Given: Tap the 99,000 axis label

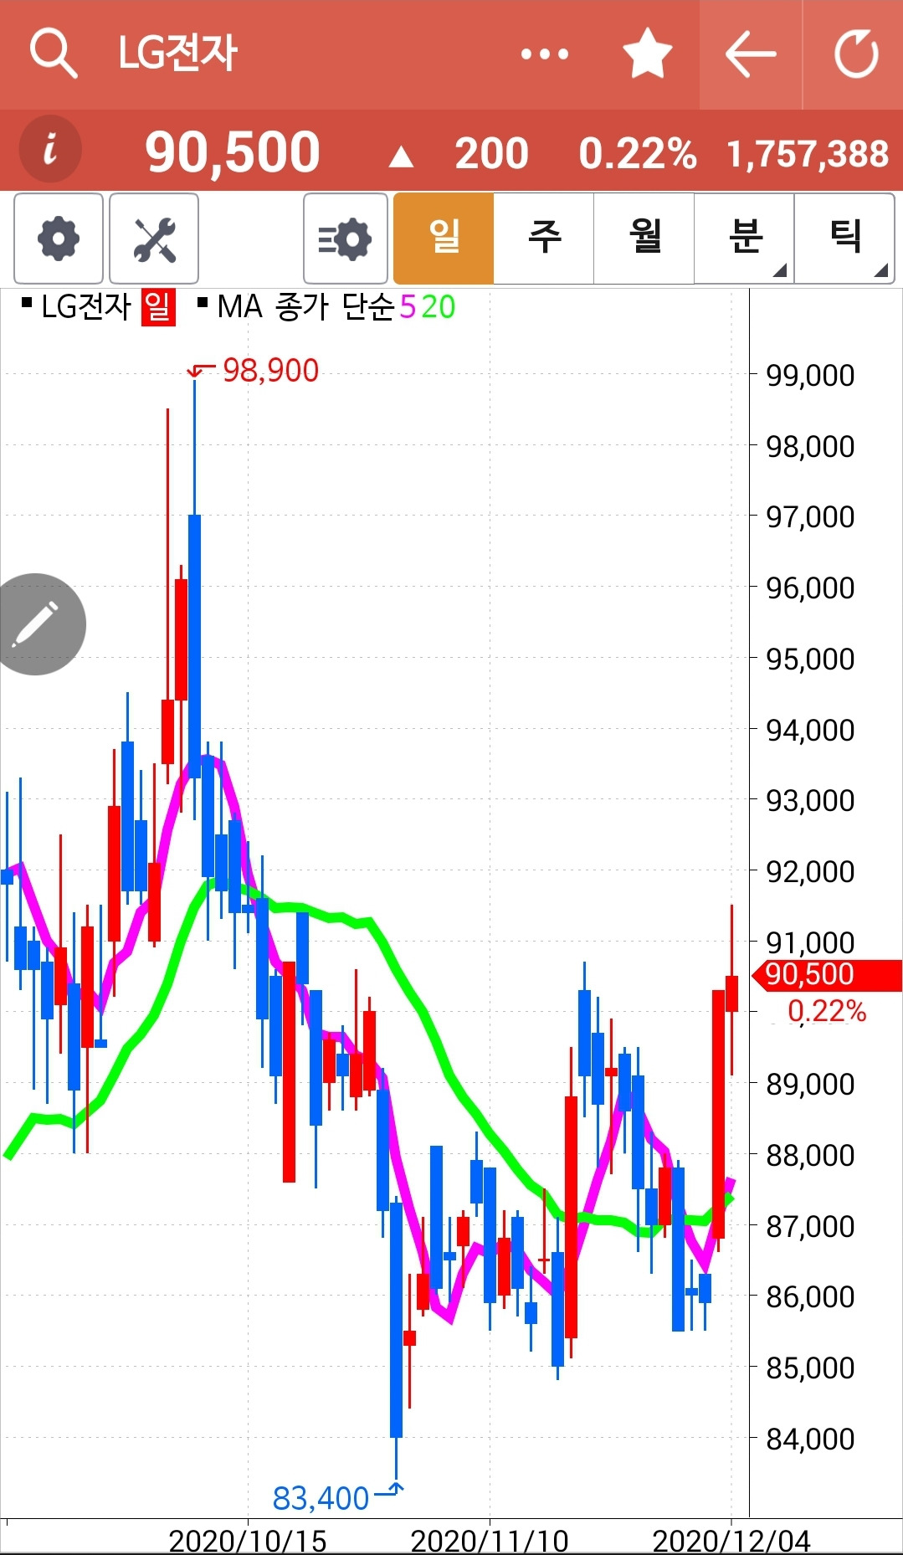Looking at the screenshot, I should (810, 375).
